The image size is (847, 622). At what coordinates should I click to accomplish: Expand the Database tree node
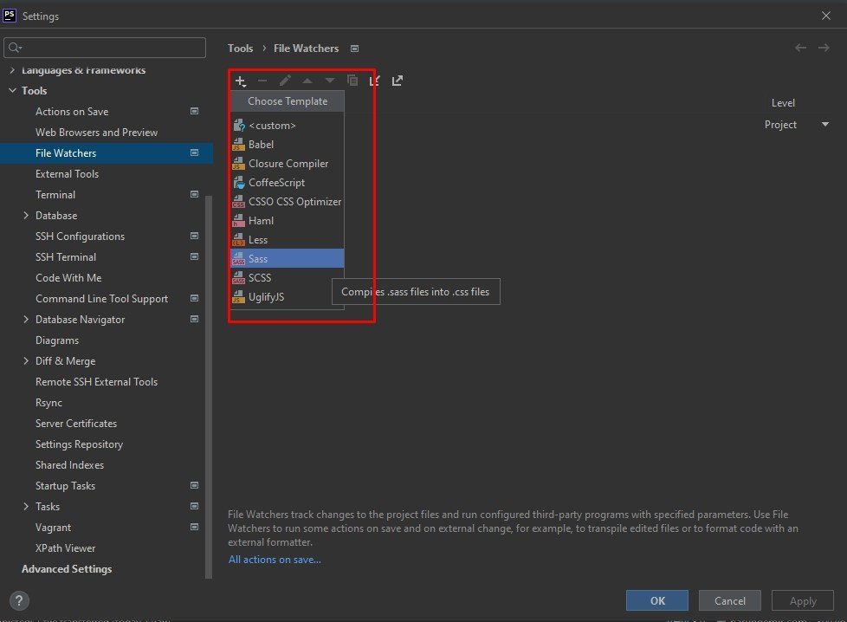(26, 216)
